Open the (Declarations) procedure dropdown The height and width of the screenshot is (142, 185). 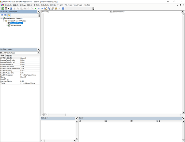[183, 12]
